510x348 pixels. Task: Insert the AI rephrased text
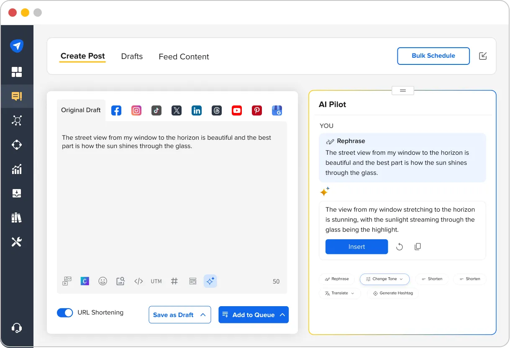(356, 246)
